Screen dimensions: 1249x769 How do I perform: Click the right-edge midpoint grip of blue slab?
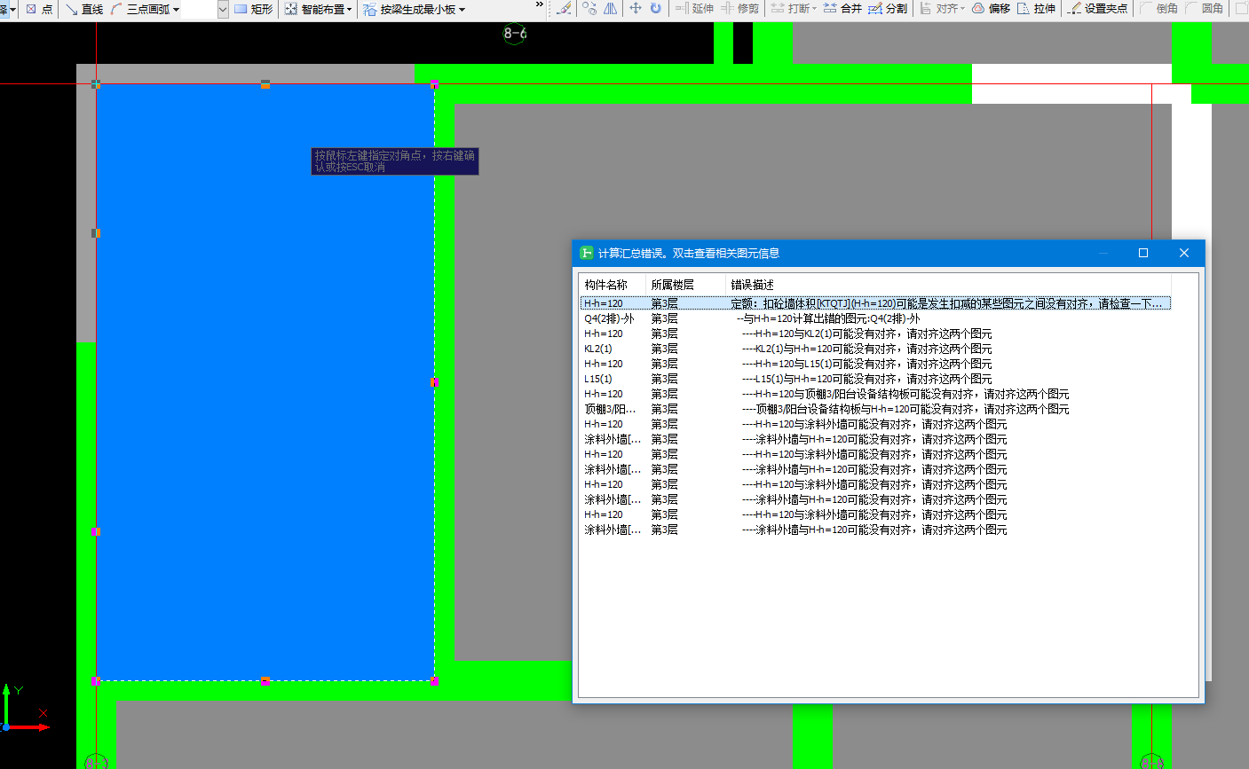click(434, 382)
